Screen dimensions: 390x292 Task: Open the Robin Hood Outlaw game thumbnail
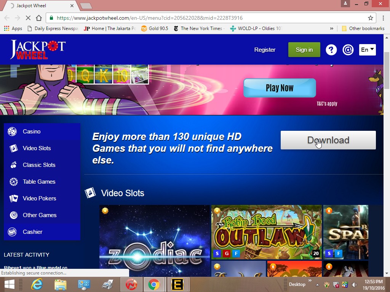click(x=266, y=232)
